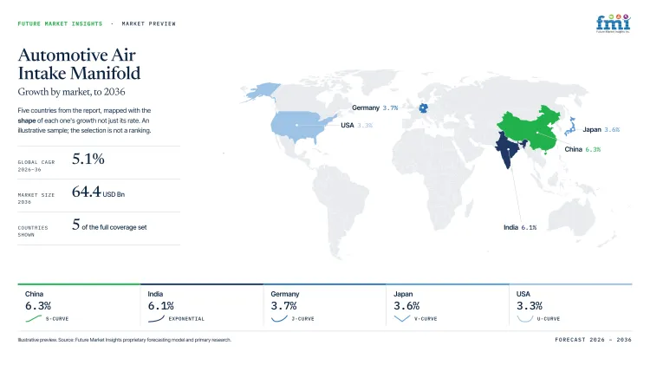Click the India exponential curve icon
Screen dimensions: 650x365
(156, 318)
